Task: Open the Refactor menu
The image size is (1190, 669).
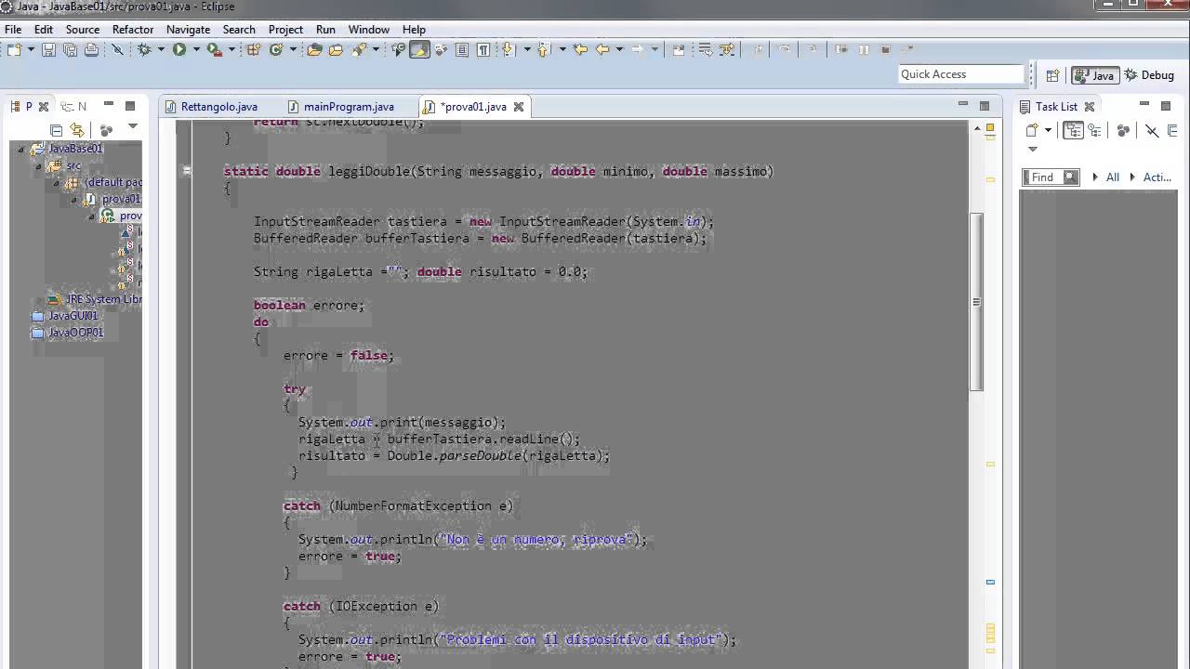Action: point(133,29)
